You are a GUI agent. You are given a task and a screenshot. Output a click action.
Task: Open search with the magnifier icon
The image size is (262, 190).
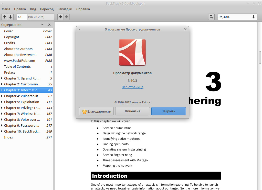click(x=211, y=17)
